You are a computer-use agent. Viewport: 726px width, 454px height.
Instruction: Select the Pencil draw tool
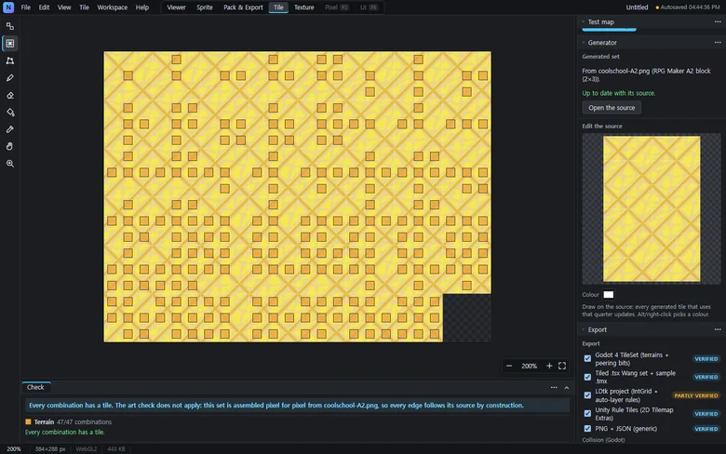click(9, 78)
